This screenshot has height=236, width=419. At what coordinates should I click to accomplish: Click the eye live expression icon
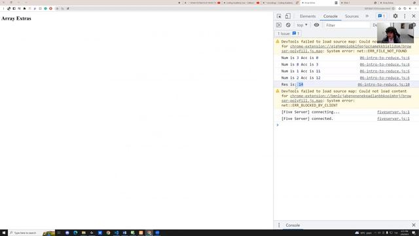[316, 25]
